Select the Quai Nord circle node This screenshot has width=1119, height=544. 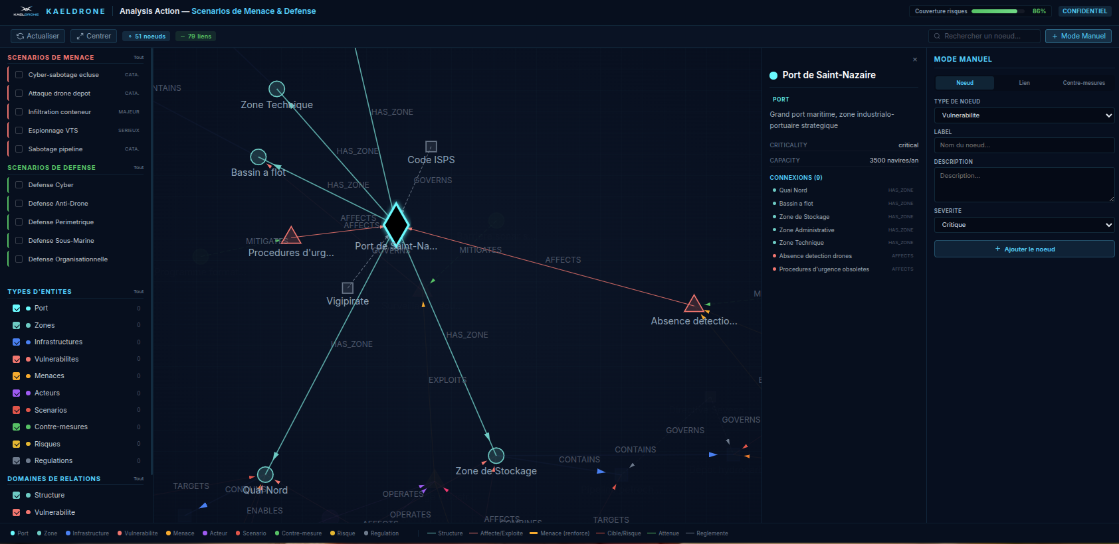coord(265,474)
